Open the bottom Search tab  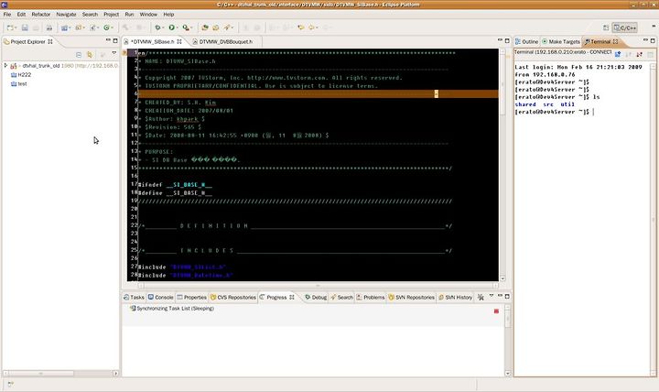(341, 298)
